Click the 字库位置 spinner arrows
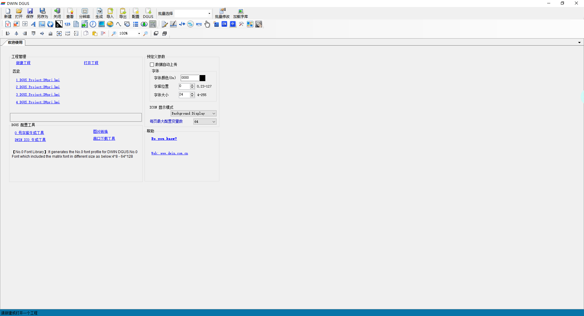The height and width of the screenshot is (316, 584). [192, 86]
